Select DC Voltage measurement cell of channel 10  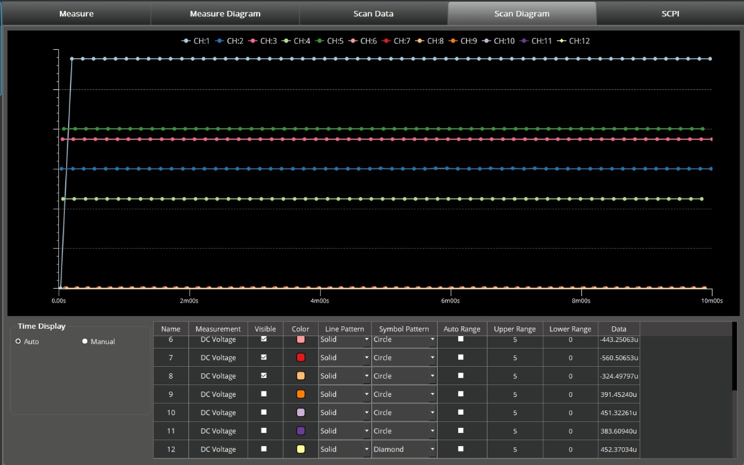pyautogui.click(x=218, y=413)
